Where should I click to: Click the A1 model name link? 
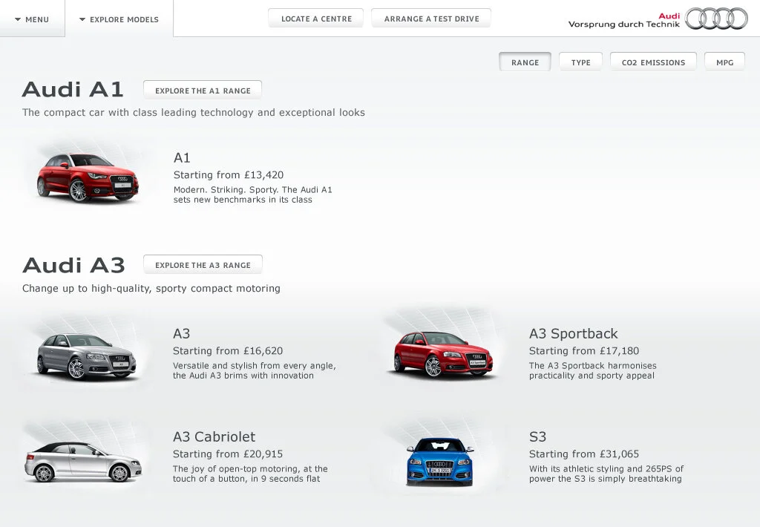(182, 158)
